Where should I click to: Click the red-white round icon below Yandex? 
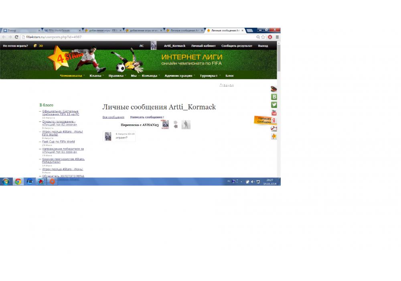pos(274,128)
